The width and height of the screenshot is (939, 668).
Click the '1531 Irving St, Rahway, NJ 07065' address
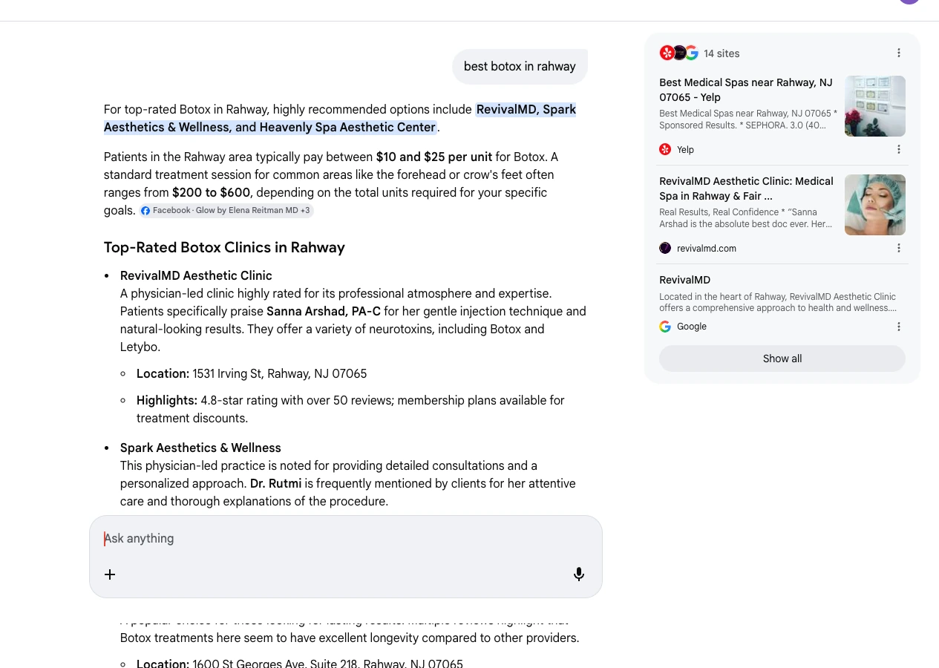tap(280, 373)
